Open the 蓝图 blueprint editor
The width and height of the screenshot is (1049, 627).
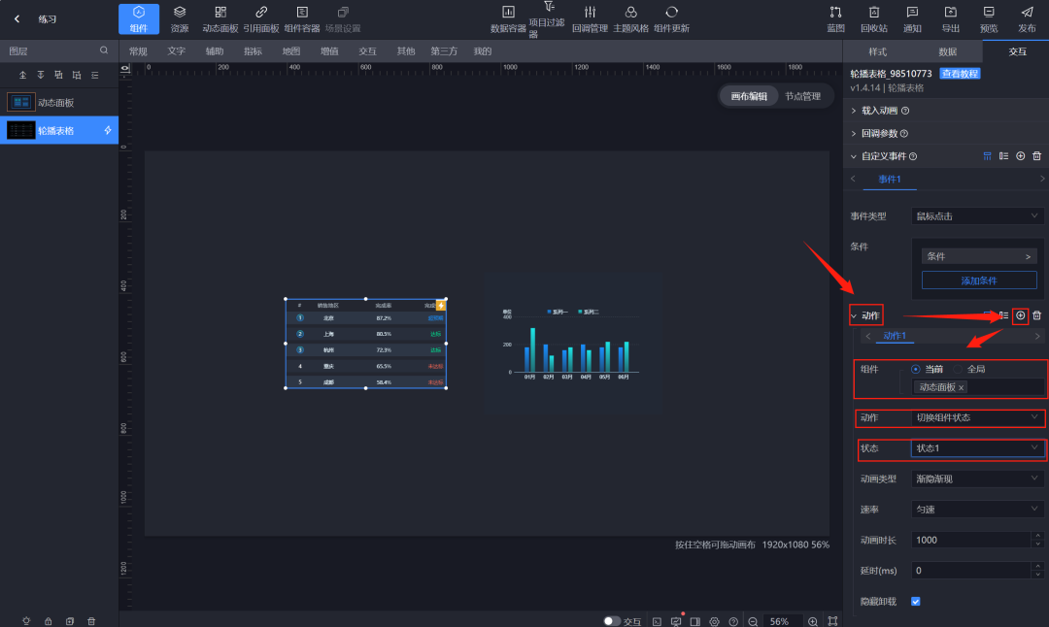coord(835,18)
